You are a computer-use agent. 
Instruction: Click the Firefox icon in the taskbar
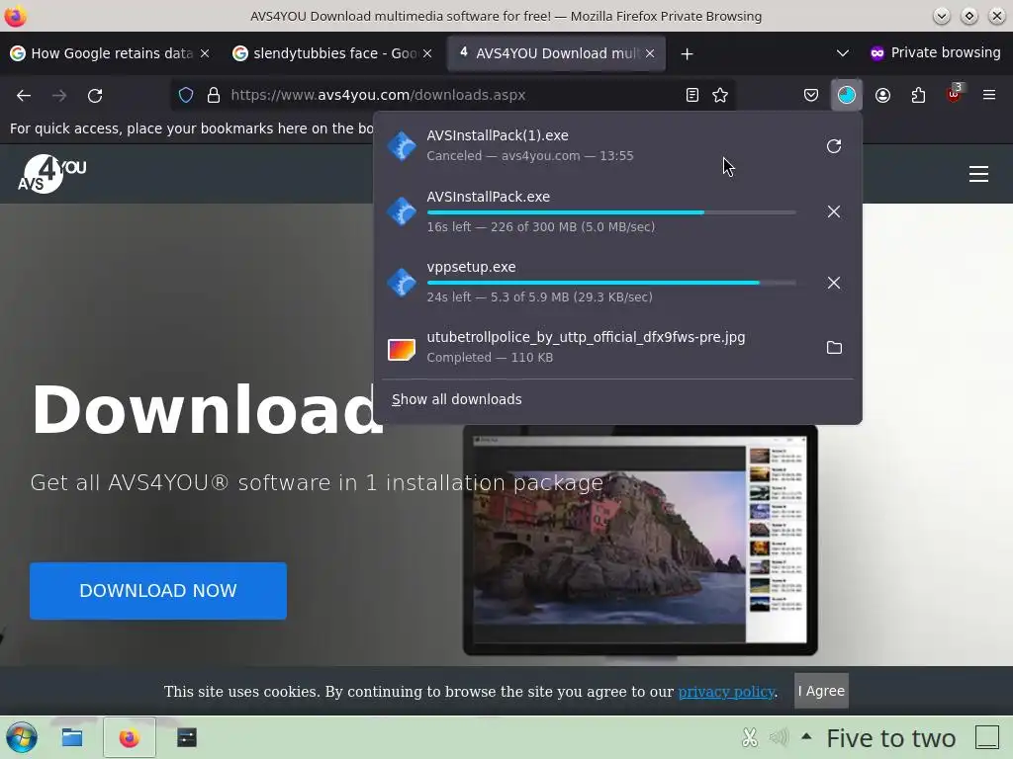[130, 737]
